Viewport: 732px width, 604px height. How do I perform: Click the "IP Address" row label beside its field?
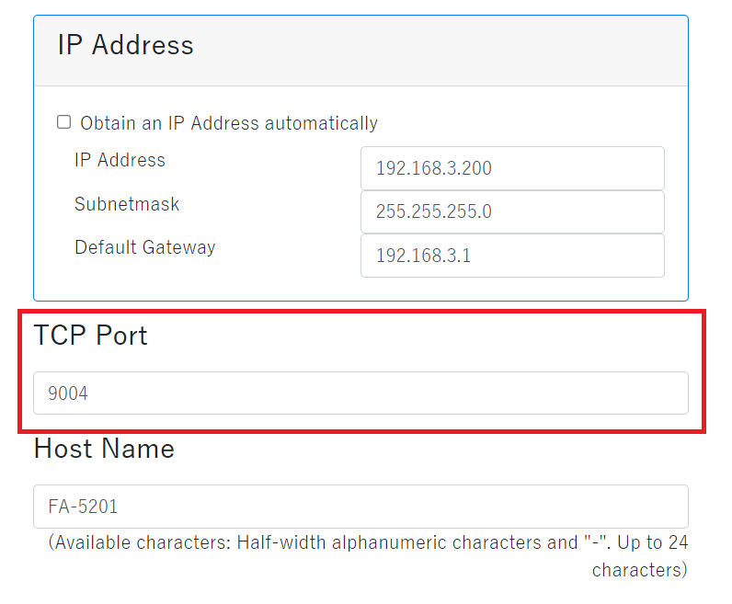coord(120,160)
